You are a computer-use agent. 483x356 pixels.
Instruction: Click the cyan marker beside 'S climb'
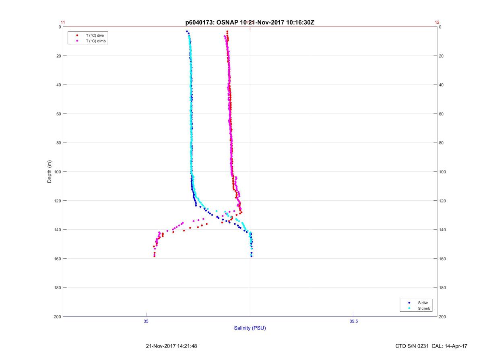click(x=409, y=309)
